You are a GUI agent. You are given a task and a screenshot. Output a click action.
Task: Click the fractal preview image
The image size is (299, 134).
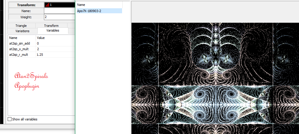pos(215,79)
